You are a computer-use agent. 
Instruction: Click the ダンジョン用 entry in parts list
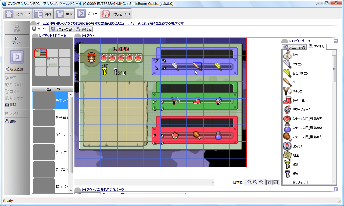tap(300, 182)
